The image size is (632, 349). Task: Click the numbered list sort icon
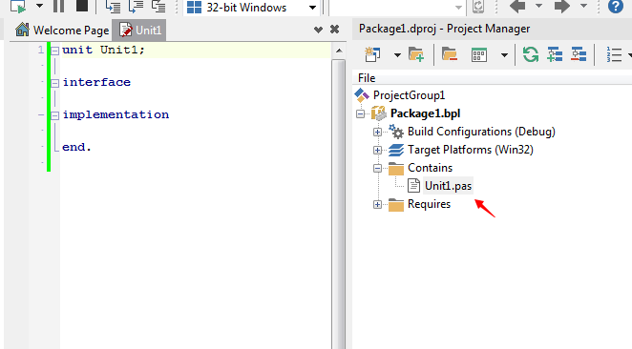(614, 54)
